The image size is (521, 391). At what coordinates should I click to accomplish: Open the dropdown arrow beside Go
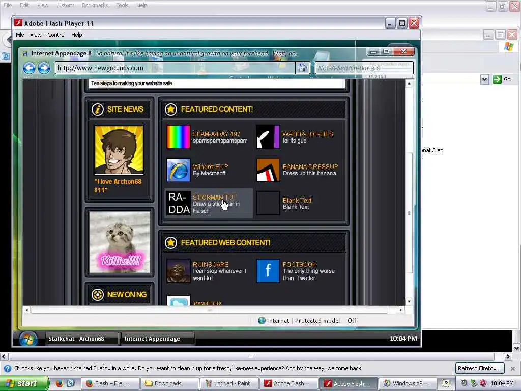pos(485,79)
